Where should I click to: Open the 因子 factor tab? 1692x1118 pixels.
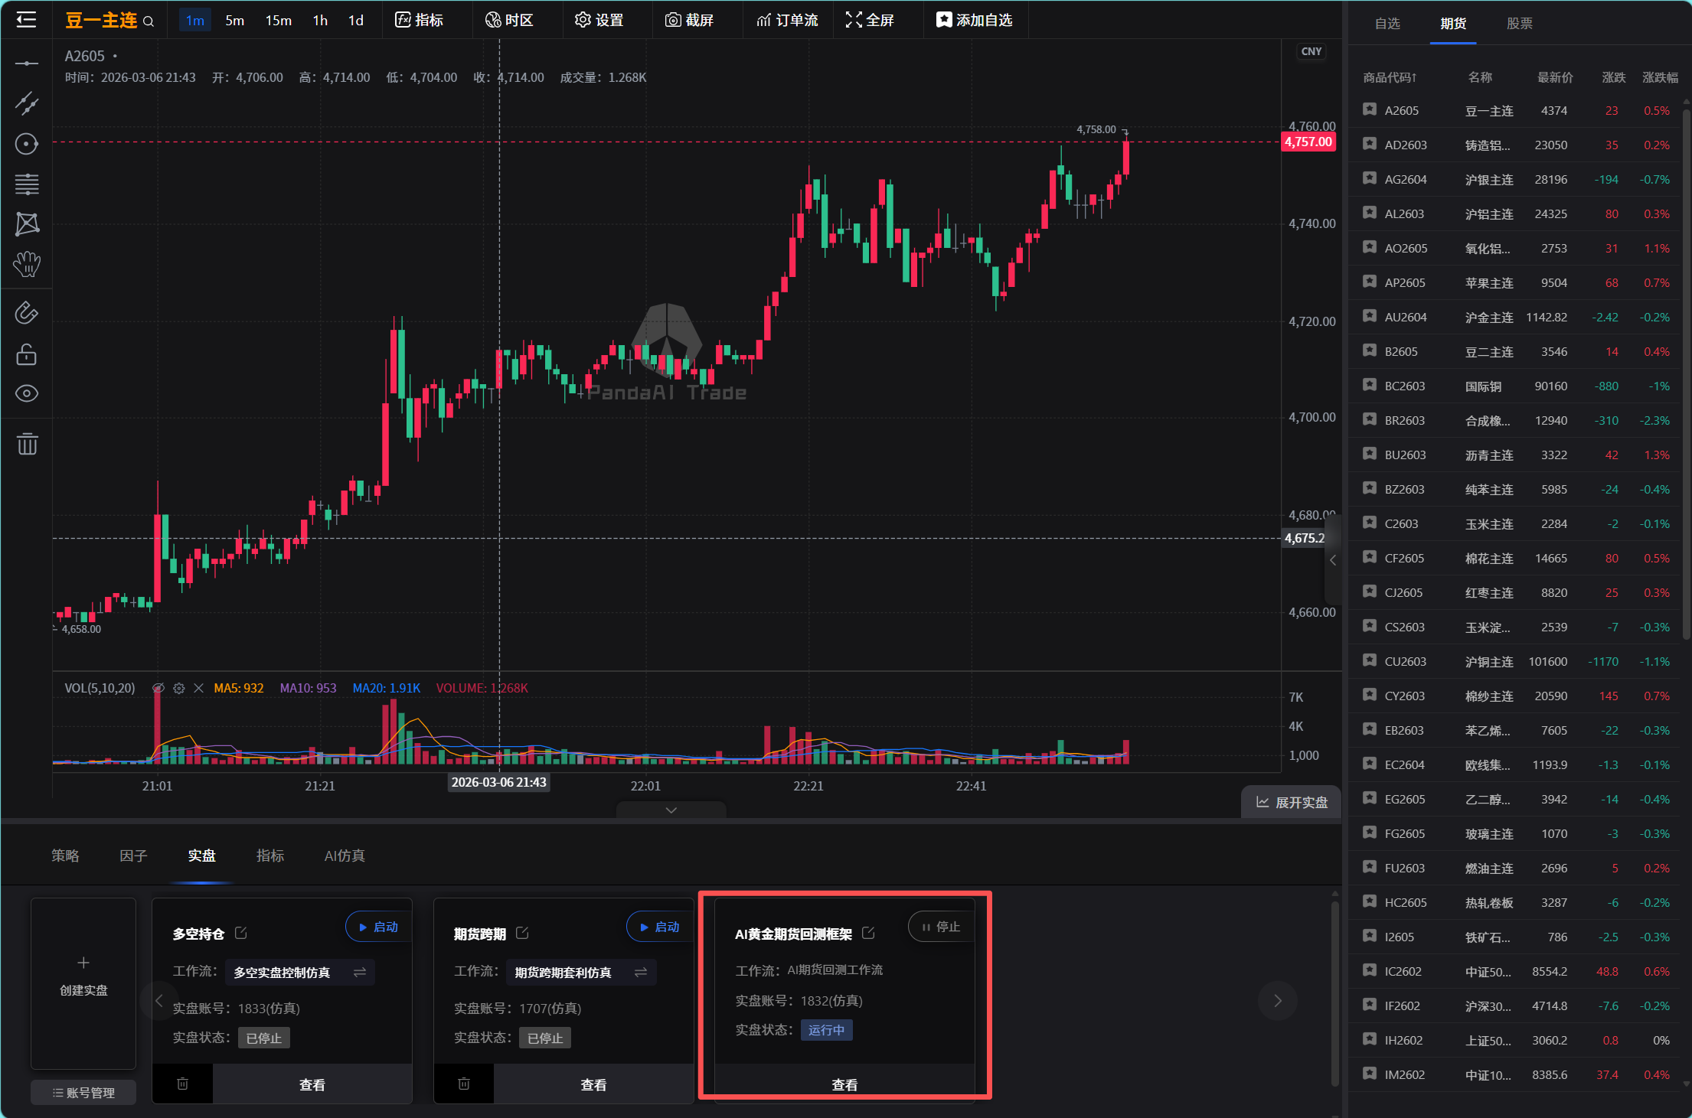click(133, 856)
